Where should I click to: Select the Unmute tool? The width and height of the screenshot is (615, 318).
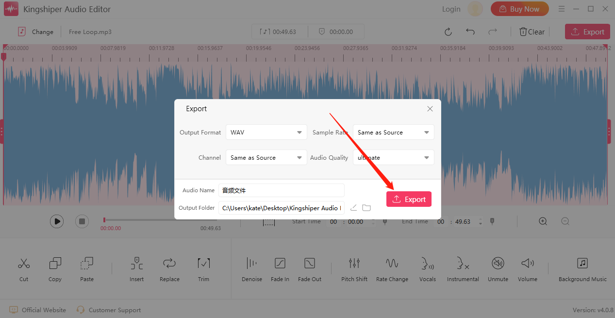click(498, 269)
